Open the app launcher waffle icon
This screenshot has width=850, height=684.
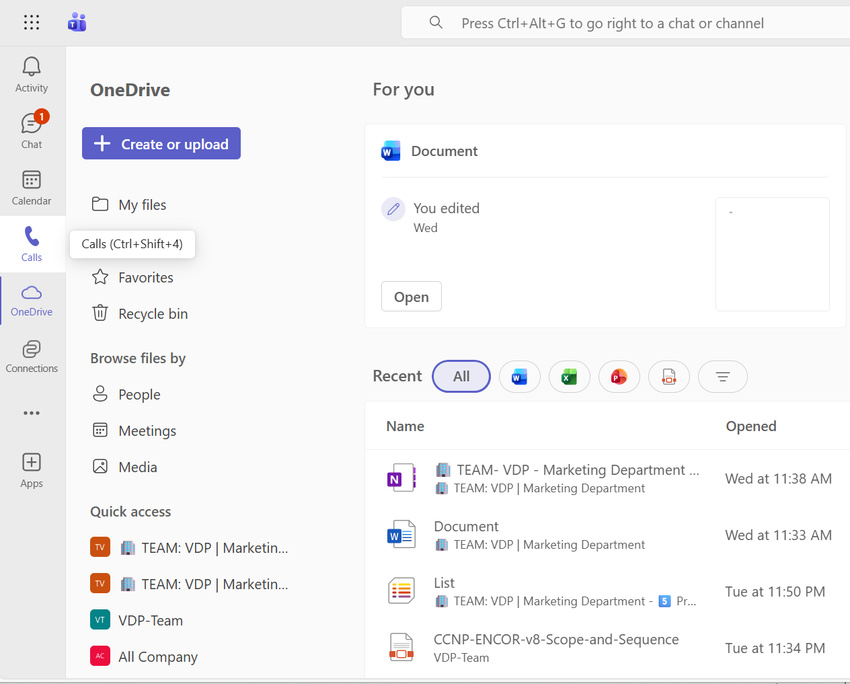[x=32, y=22]
